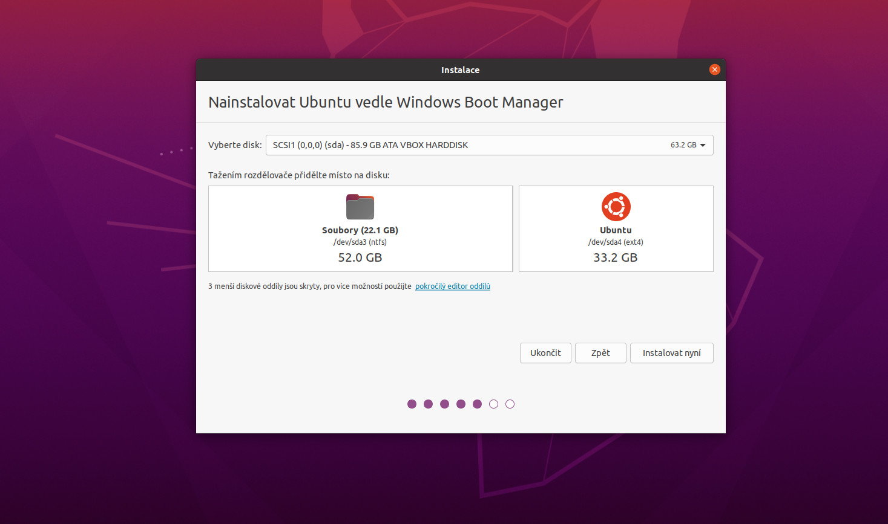Click the Ubuntu partition name label
Viewport: 888px width, 524px height.
coord(616,230)
